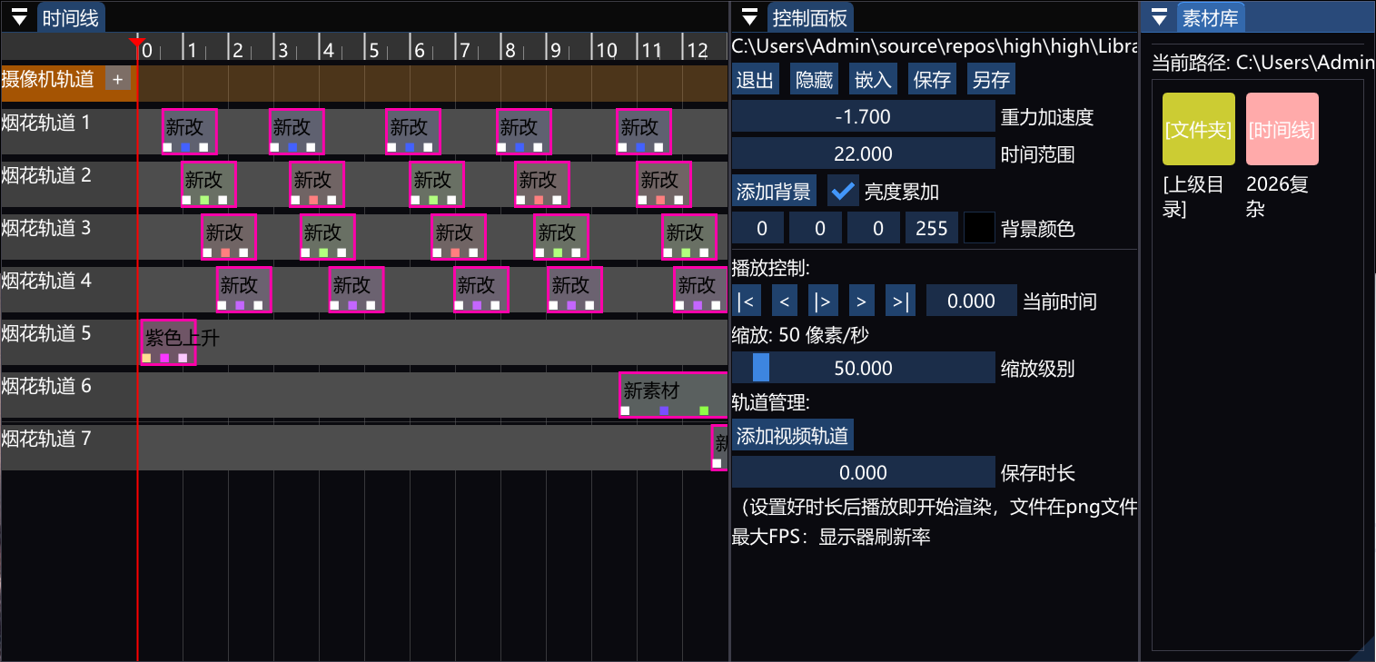Click the 添加视频轨道 button
The image size is (1376, 662).
(x=794, y=434)
